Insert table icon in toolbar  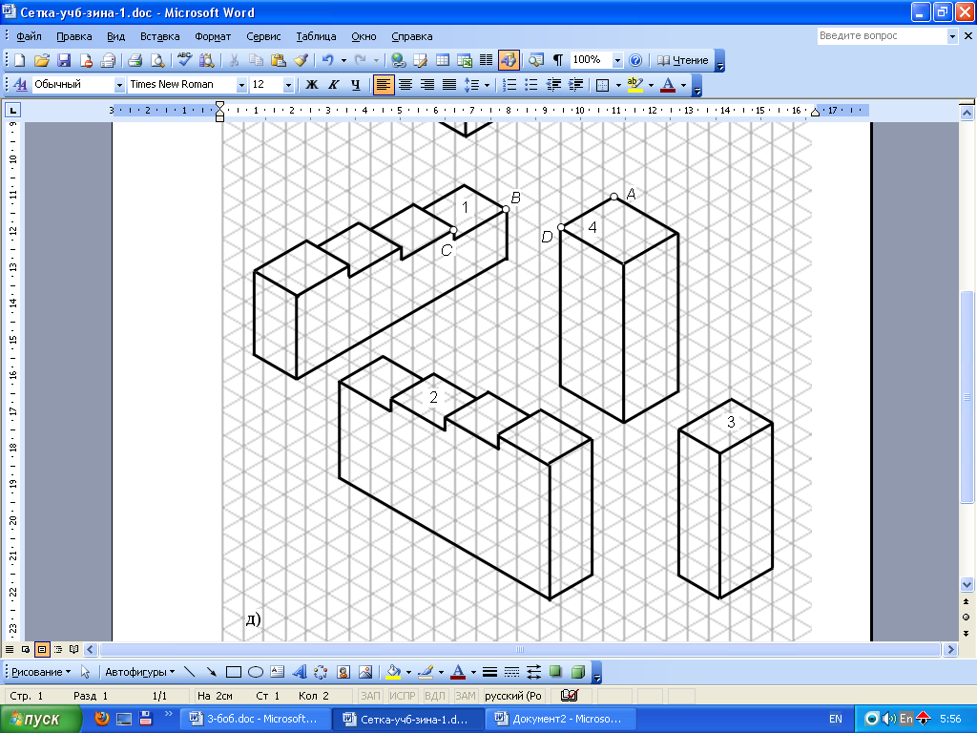click(443, 60)
